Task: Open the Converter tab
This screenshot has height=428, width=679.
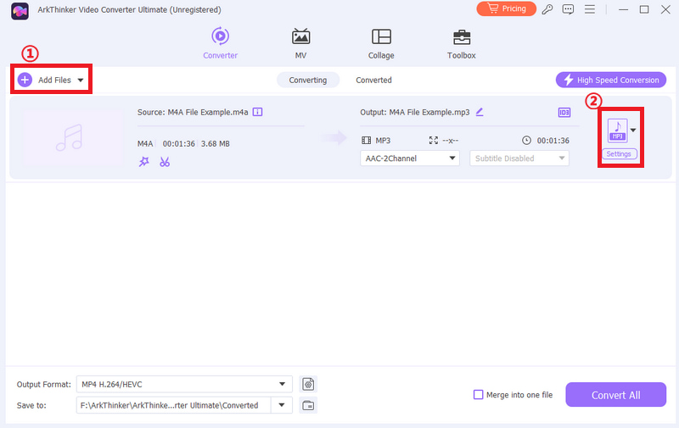Action: coord(220,43)
